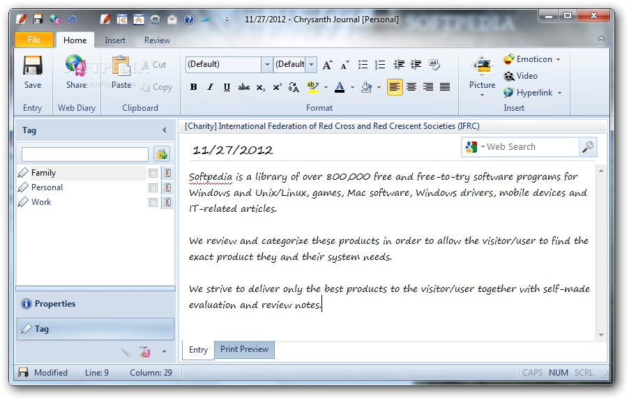Toggle align right

pyautogui.click(x=428, y=87)
